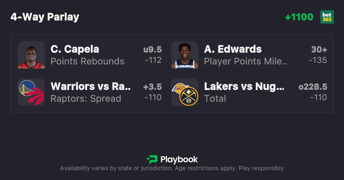The width and height of the screenshot is (344, 180).
Task: Click the 30+ points milestone for Edwards
Action: (319, 50)
